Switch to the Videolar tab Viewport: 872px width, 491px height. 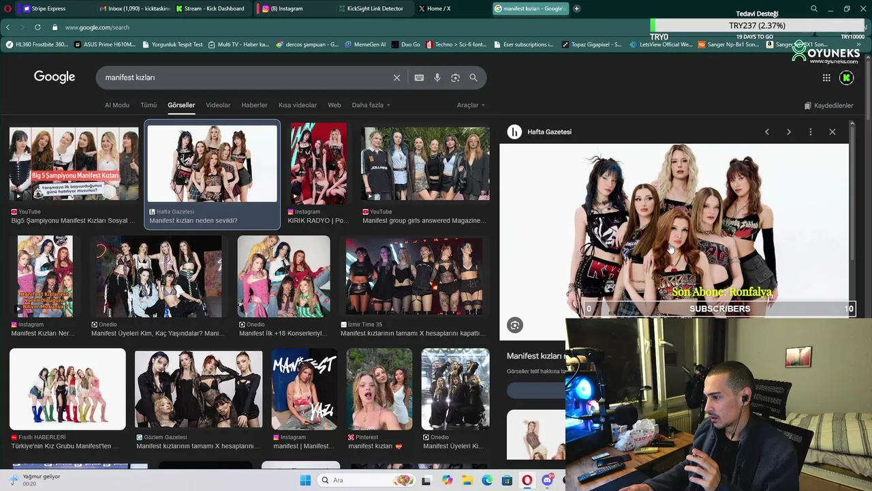pyautogui.click(x=218, y=105)
